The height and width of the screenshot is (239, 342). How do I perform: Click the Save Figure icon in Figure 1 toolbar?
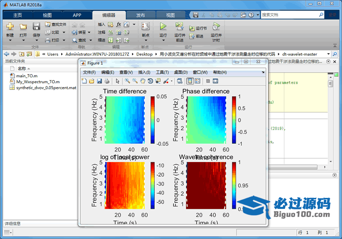coord(99,81)
